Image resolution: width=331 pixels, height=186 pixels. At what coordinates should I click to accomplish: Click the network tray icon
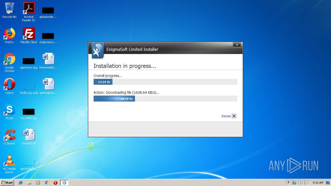click(294, 183)
